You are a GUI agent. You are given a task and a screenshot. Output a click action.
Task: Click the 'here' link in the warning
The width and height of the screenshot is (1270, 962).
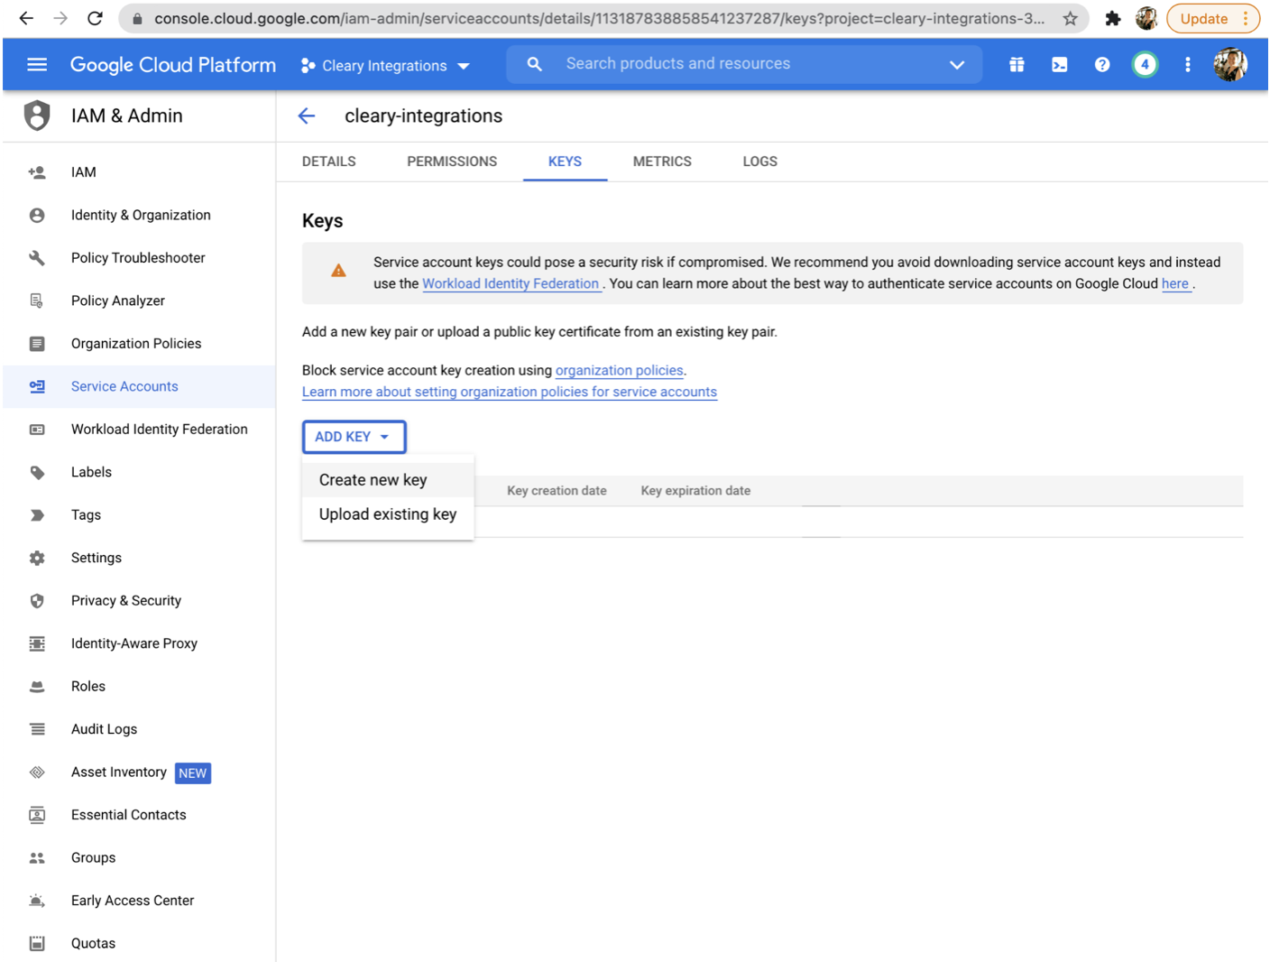1175,283
